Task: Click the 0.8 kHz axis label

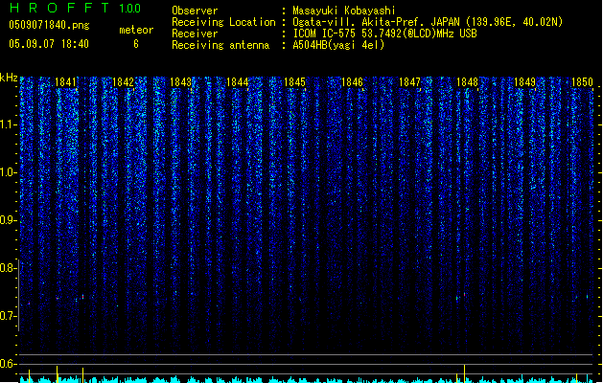Action: click(x=8, y=268)
